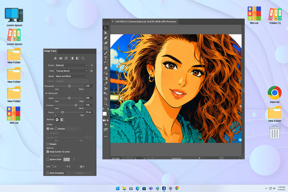Viewport: 288px width, 192px height.
Task: Click the white Fill color swatch
Action: 105,114
